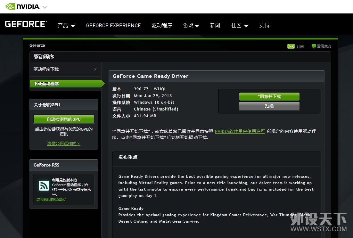
Task: Click the GEFORCE logo
Action: (x=26, y=24)
